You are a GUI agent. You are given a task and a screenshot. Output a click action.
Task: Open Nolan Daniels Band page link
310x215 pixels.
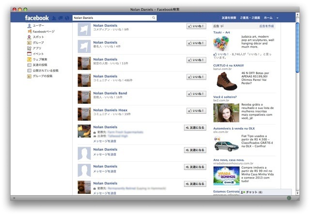[110, 93]
